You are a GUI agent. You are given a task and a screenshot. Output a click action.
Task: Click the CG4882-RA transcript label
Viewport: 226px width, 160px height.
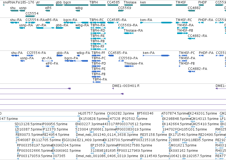(x=198, y=36)
